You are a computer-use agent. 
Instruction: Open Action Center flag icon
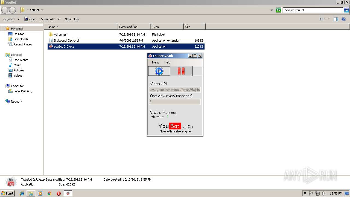[311, 193]
